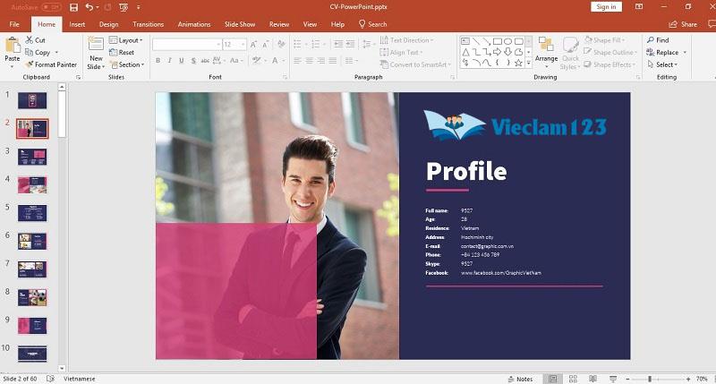Open Quick Styles gallery
716x384 pixels.
pyautogui.click(x=570, y=53)
